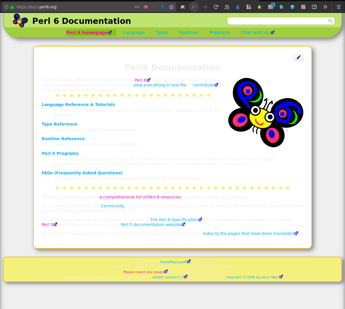This screenshot has height=309, width=345.
Task: Open the Language menu item
Action: click(134, 33)
